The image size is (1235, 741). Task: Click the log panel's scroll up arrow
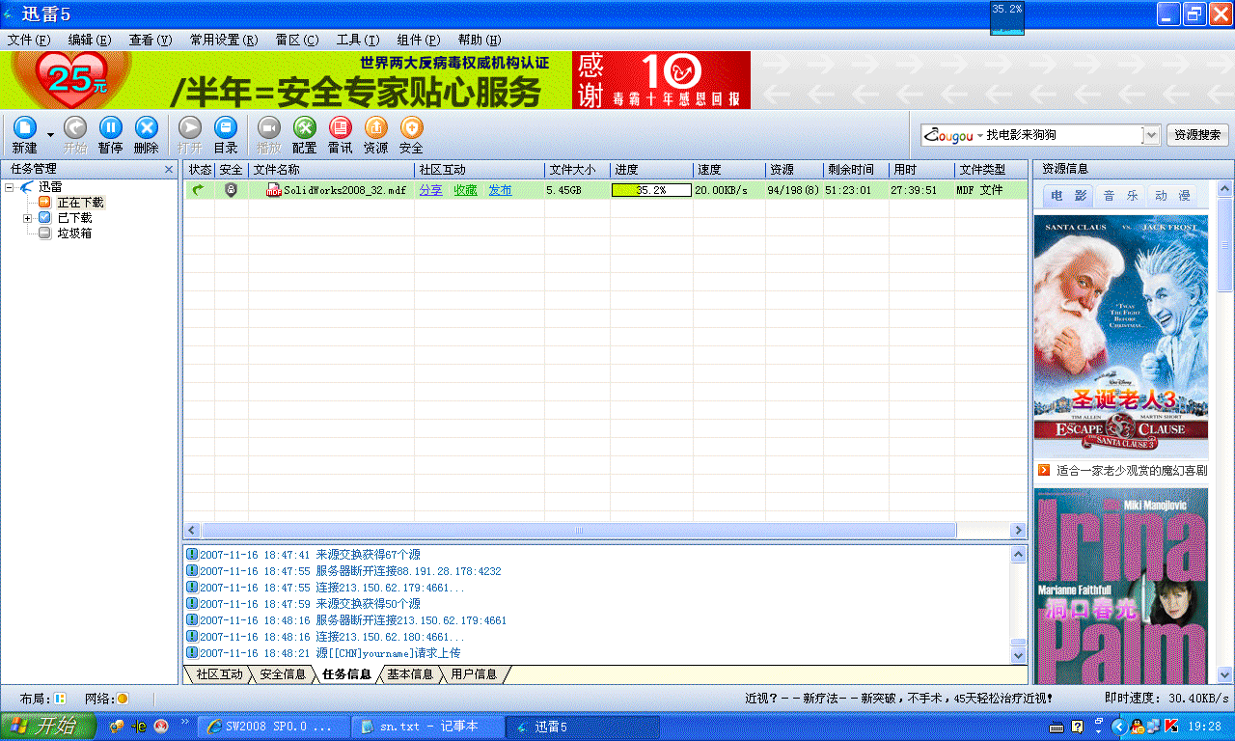pos(1018,555)
